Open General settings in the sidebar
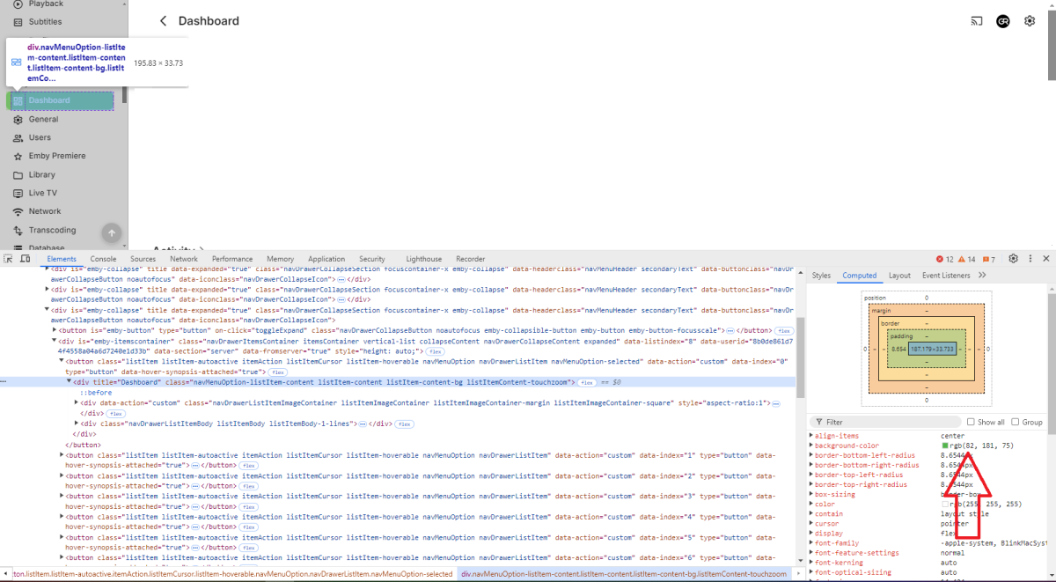This screenshot has width=1056, height=582. (x=60, y=119)
